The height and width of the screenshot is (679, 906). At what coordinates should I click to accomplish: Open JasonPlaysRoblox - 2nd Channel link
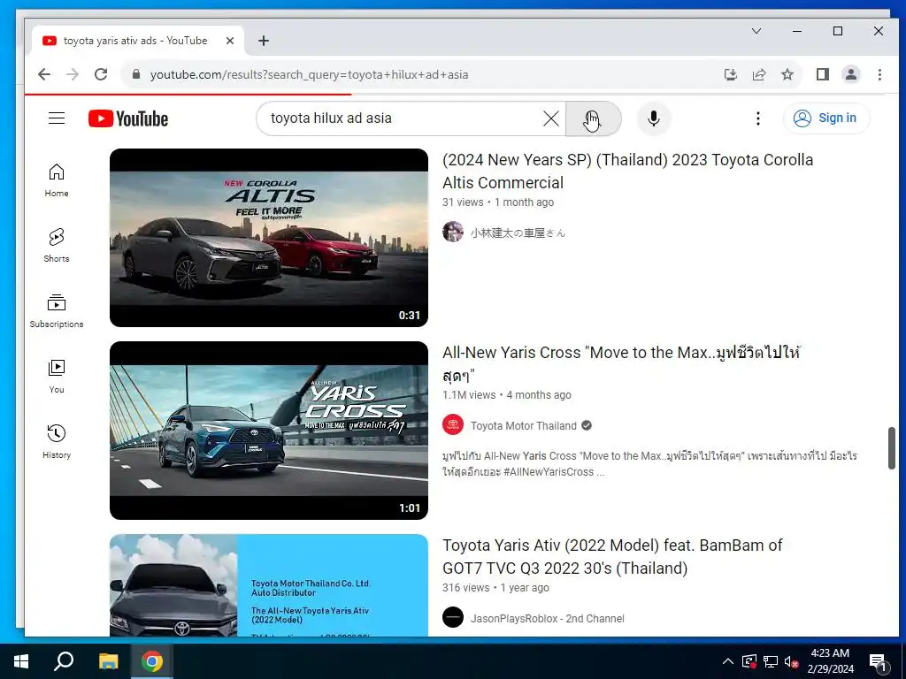pos(547,618)
